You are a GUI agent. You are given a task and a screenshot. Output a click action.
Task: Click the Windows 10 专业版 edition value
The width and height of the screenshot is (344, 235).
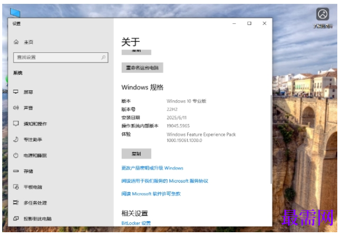(x=187, y=101)
